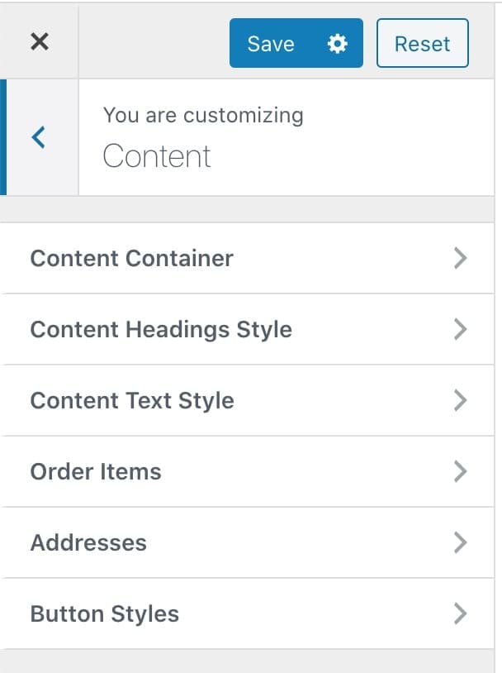This screenshot has height=673, width=502.
Task: Expand Content Headings Style via its chevron
Action: click(461, 330)
